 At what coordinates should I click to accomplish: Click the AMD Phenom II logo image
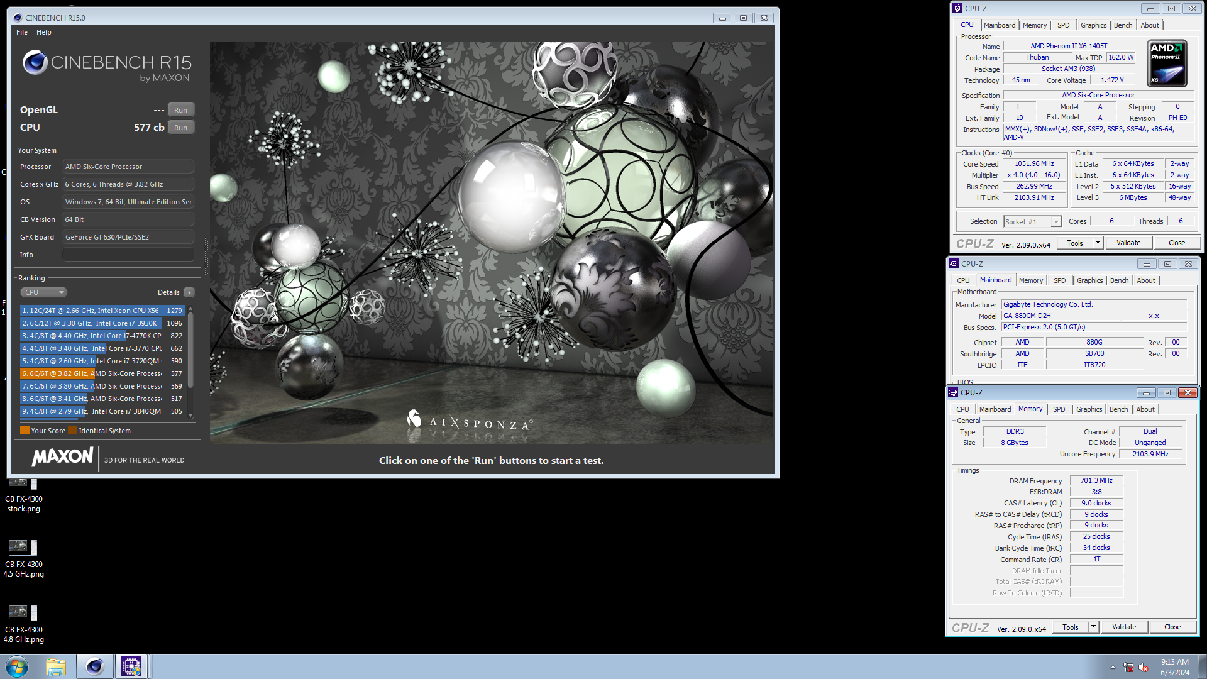[x=1167, y=63]
